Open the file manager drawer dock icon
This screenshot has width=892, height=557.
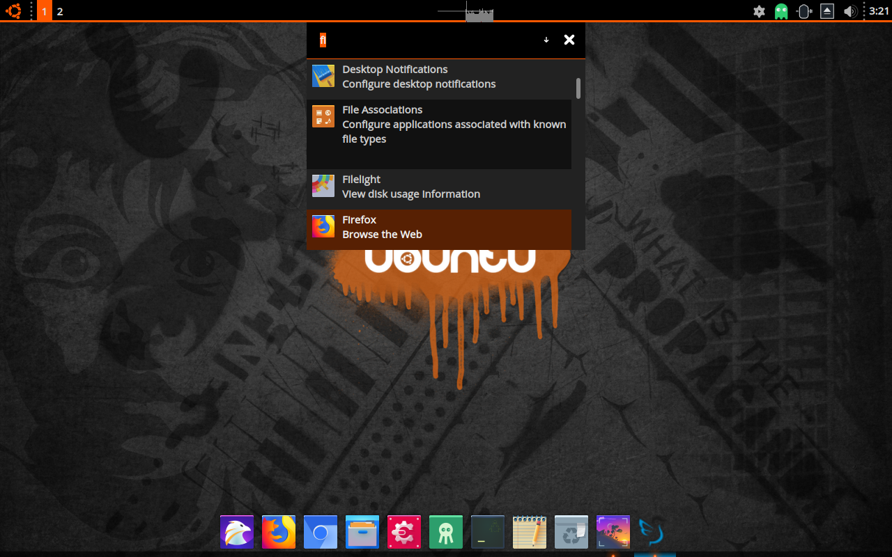[362, 532]
